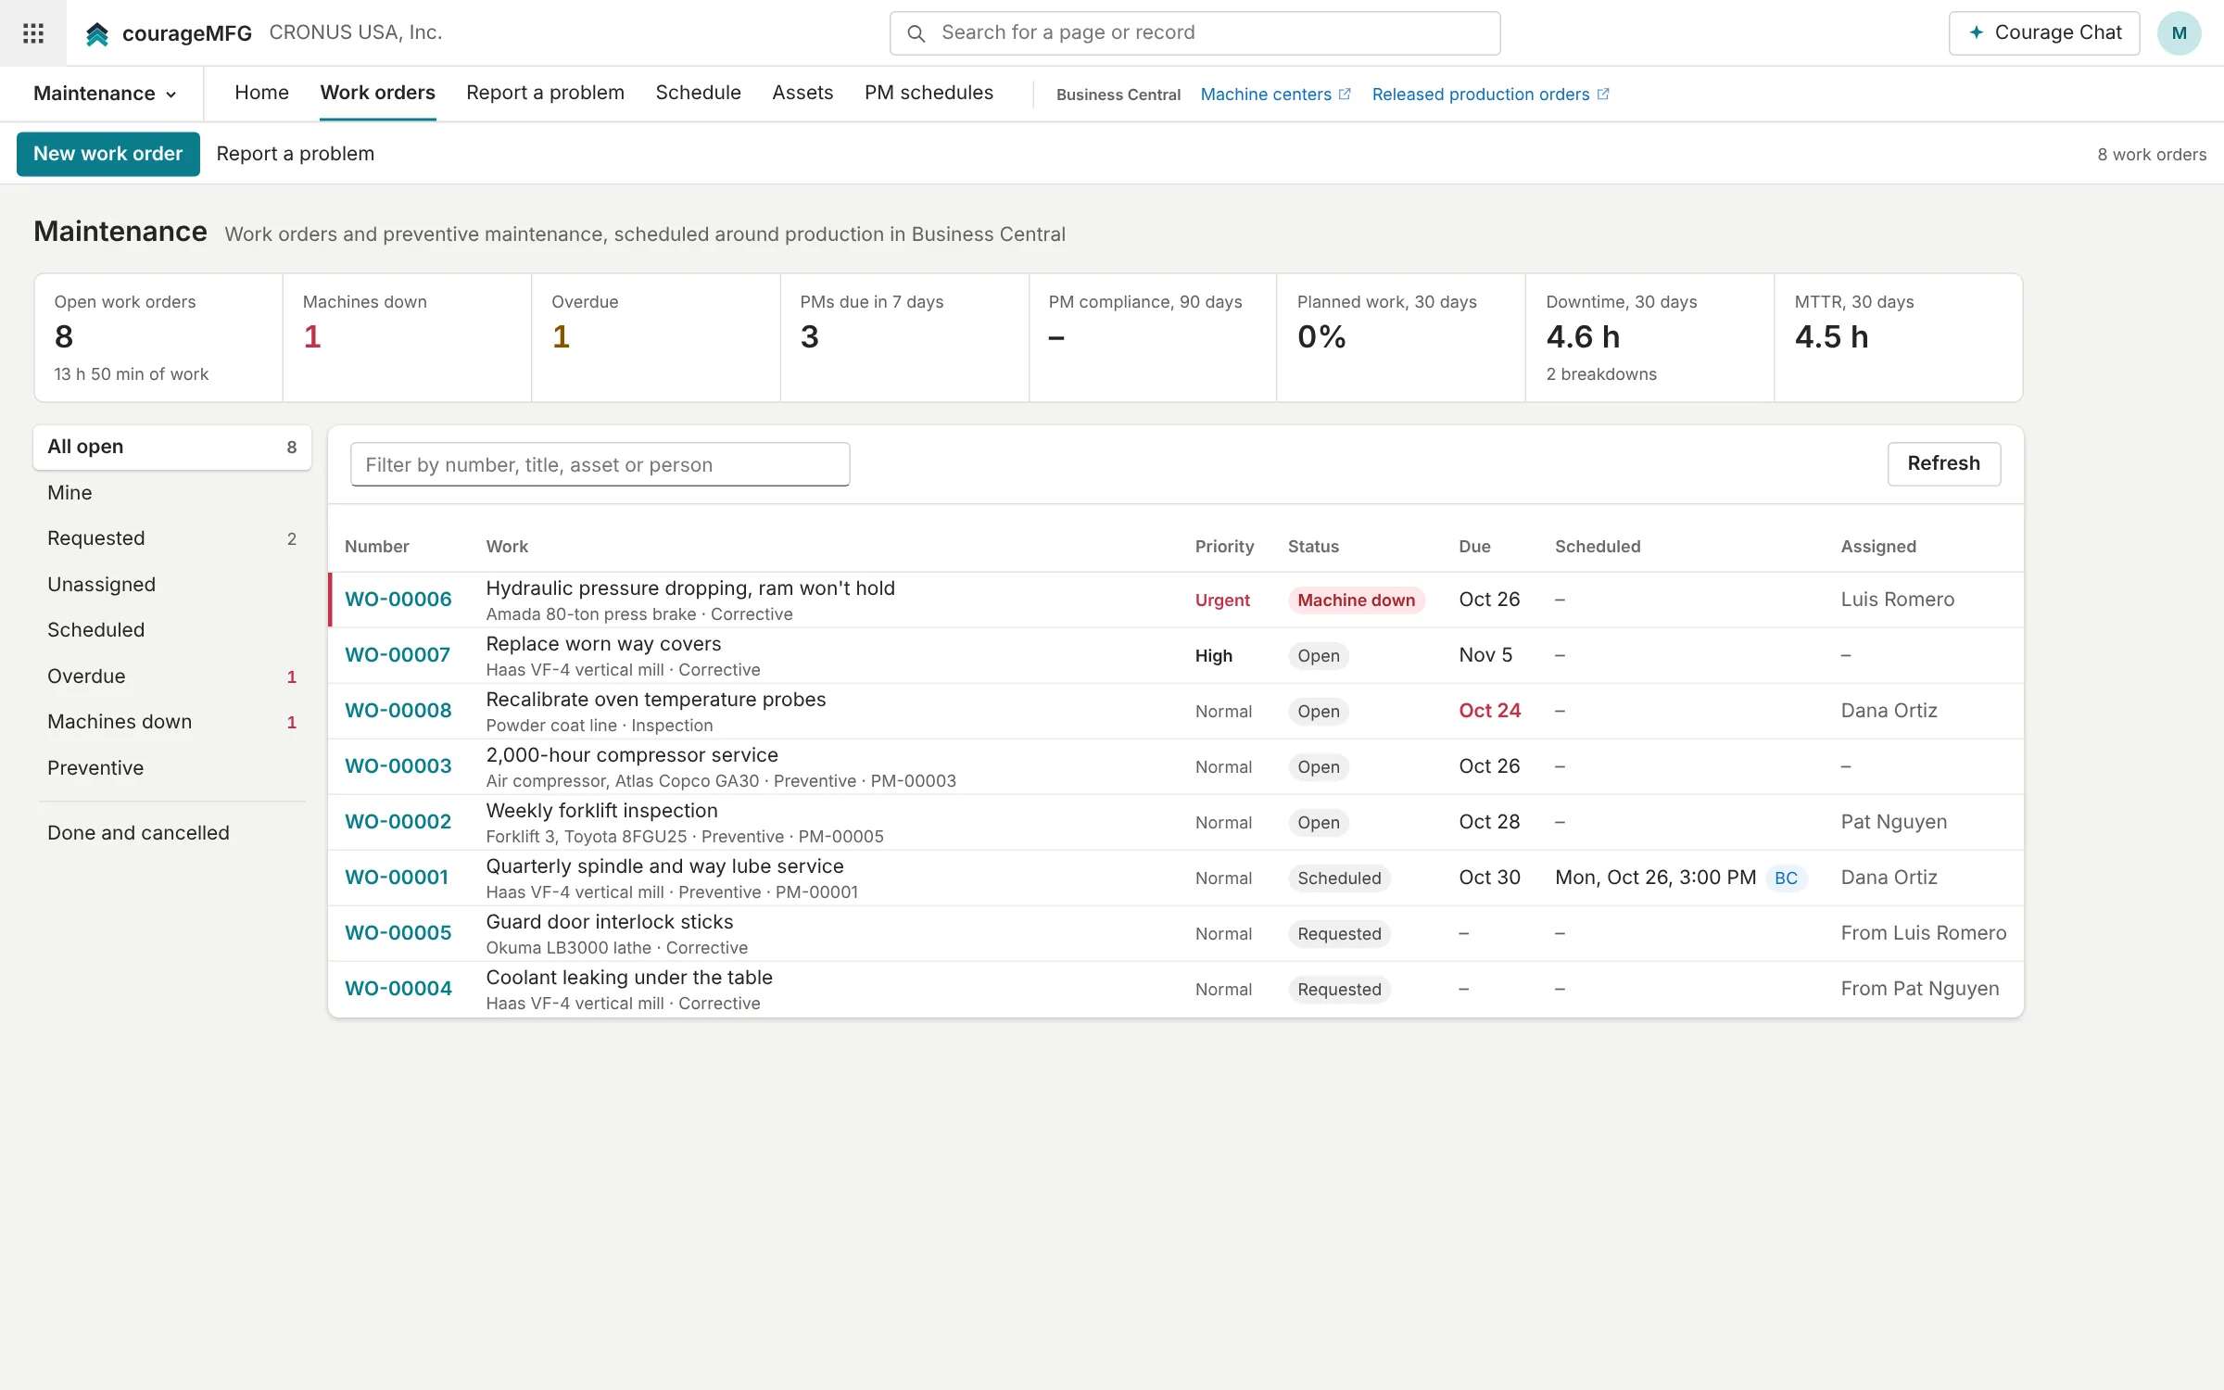Refresh the work orders list
This screenshot has height=1390, width=2224.
pyautogui.click(x=1943, y=463)
